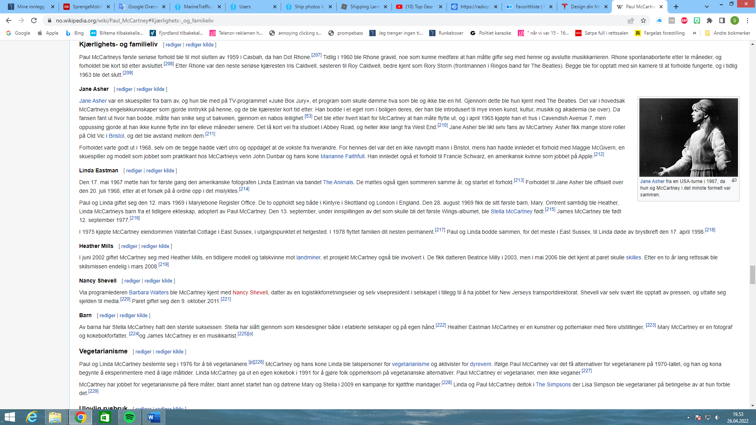
Task: Open the Marianne Faithfull link
Action: 343,157
